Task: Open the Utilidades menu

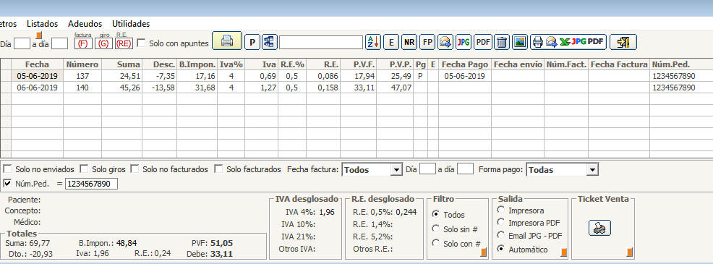Action: click(131, 24)
